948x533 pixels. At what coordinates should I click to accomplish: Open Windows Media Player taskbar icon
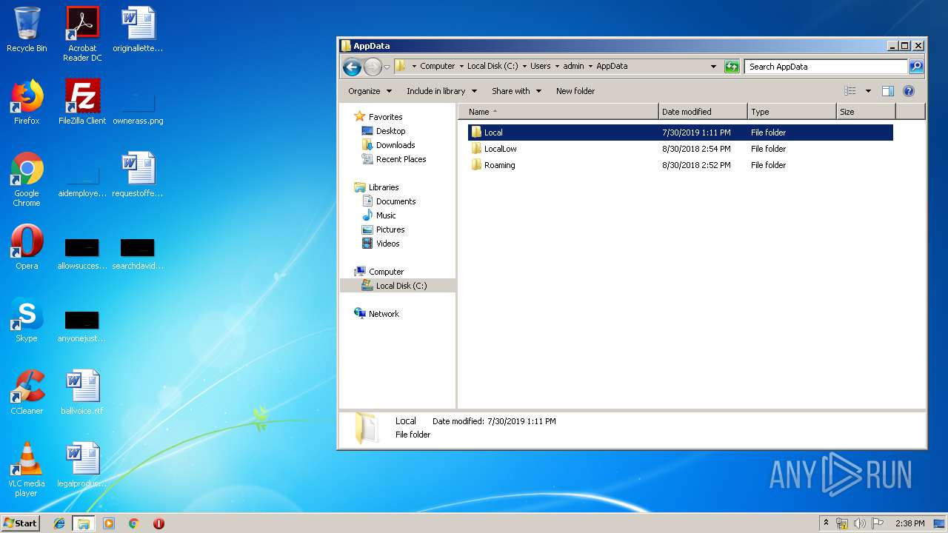(x=109, y=523)
